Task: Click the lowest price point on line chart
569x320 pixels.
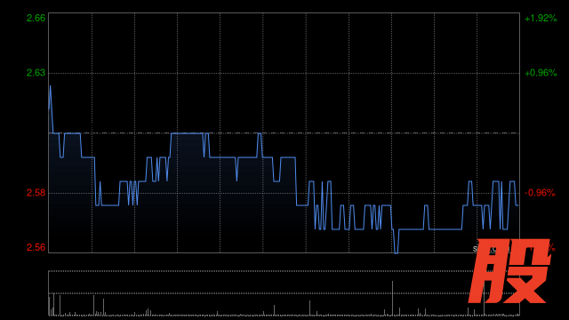Action: coord(396,252)
